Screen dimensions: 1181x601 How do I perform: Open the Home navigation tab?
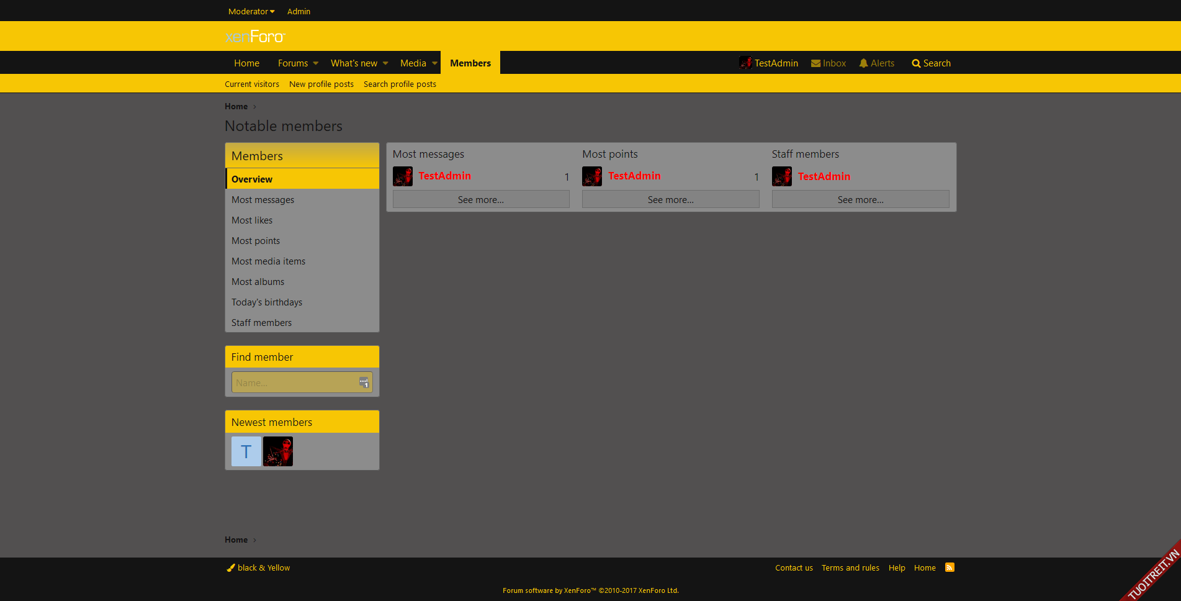[x=246, y=63]
